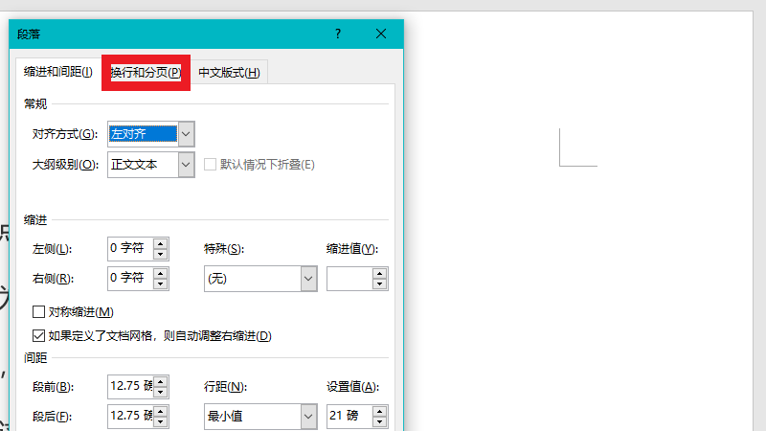Expand the 对齐方式 alignment dropdown
The image size is (766, 431).
pyautogui.click(x=187, y=134)
